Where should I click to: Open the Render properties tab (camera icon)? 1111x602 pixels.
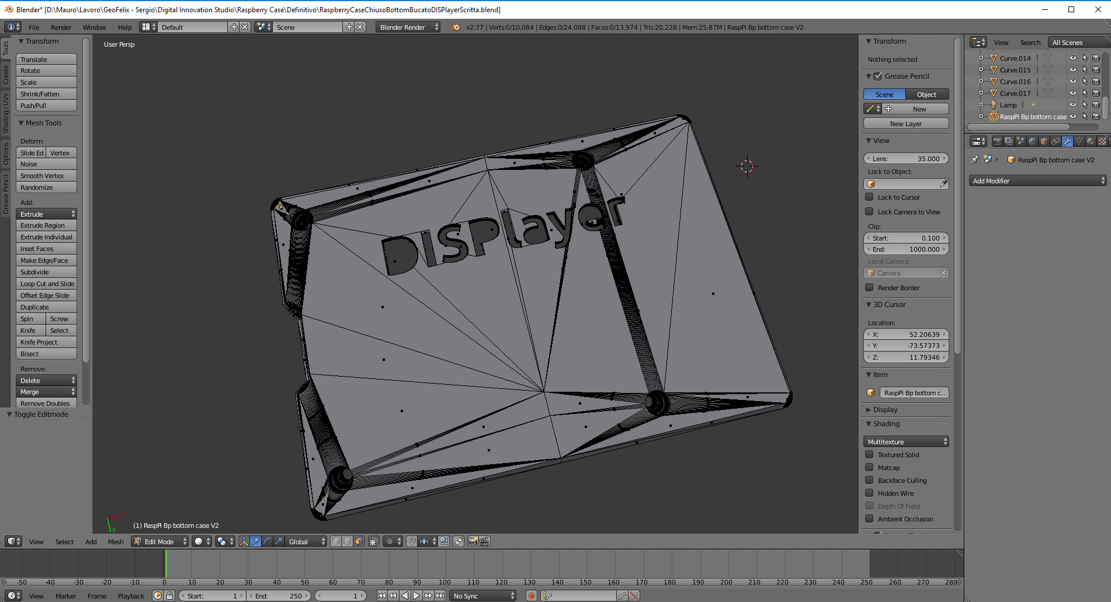coord(997,141)
